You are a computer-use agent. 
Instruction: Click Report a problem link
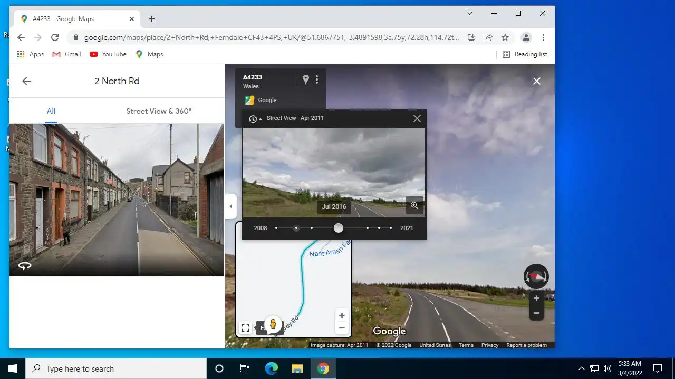[526, 345]
